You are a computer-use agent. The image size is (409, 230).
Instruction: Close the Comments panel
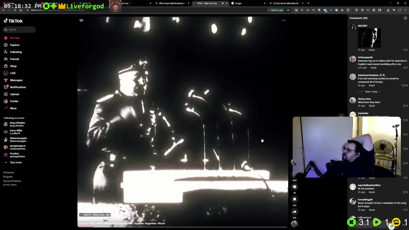(x=405, y=18)
